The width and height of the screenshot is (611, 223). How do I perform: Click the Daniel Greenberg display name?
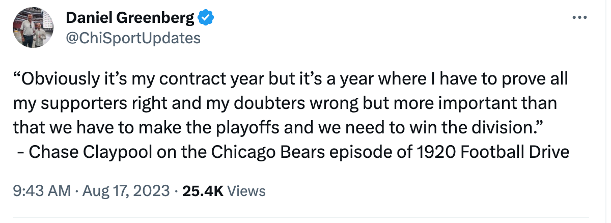(x=130, y=18)
